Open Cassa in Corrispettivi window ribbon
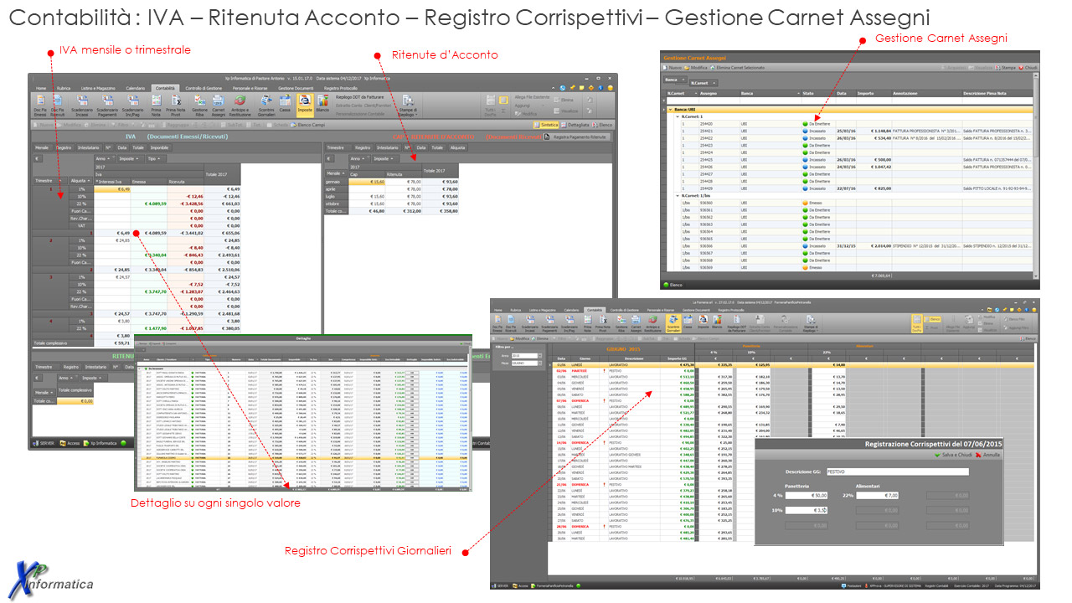Screen dimensions: 1072x603 688,321
